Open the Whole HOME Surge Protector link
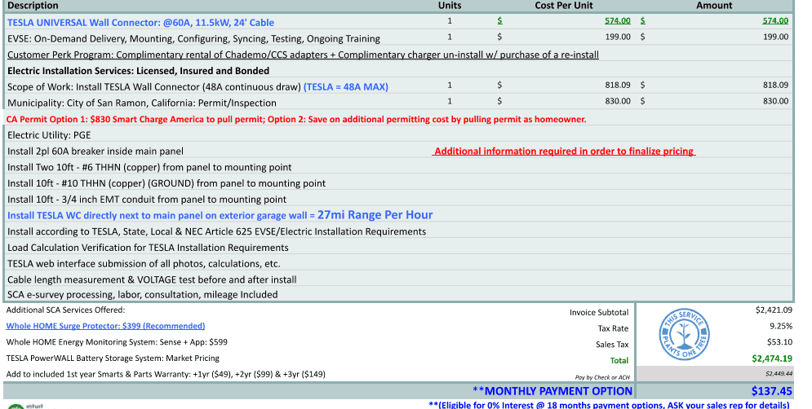 105,326
